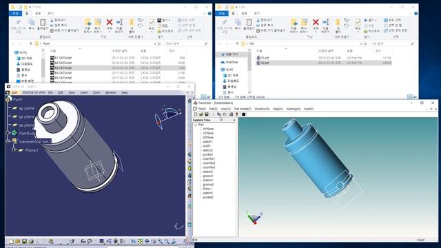This screenshot has height=248, width=441.
Task: Click Fit All In icon in CATIA toolbar
Action: (140, 241)
